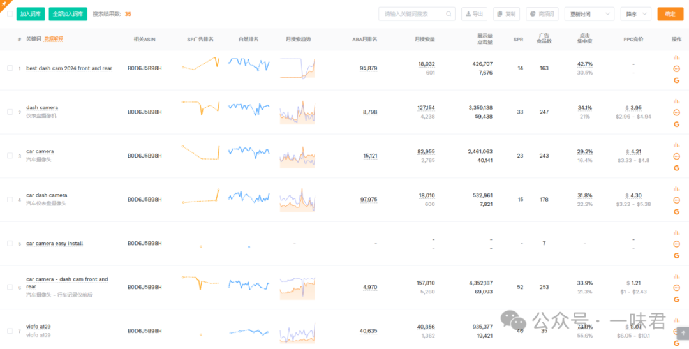The image size is (689, 349).
Task: Click the minus-circle icon for the car camera row (汽车摄像头)
Action: pyautogui.click(x=676, y=156)
